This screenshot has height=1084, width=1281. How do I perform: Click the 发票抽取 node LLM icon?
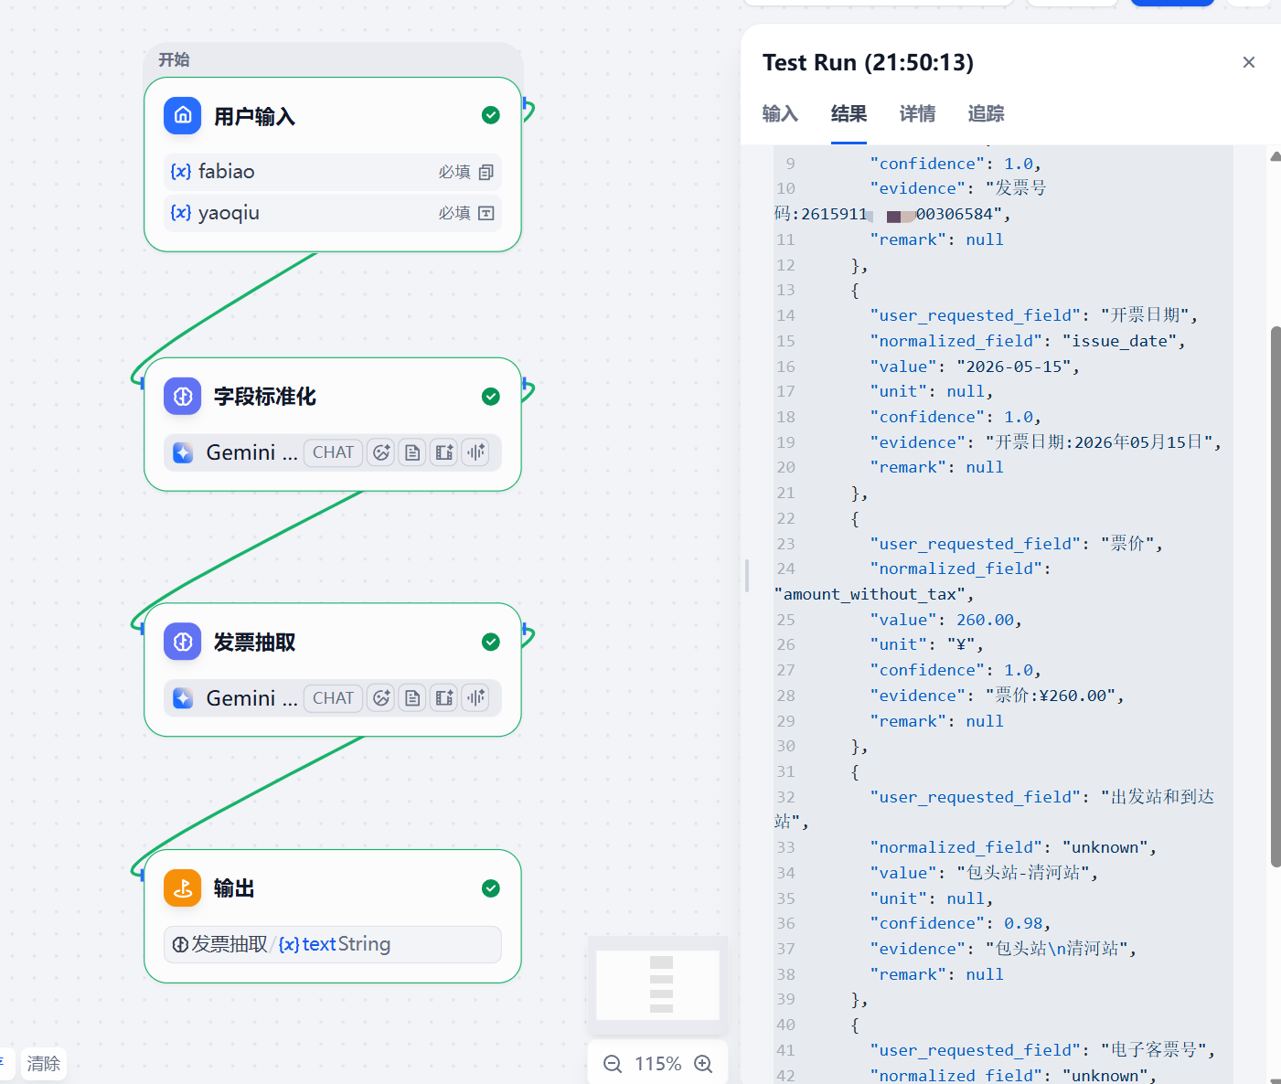pyautogui.click(x=183, y=642)
